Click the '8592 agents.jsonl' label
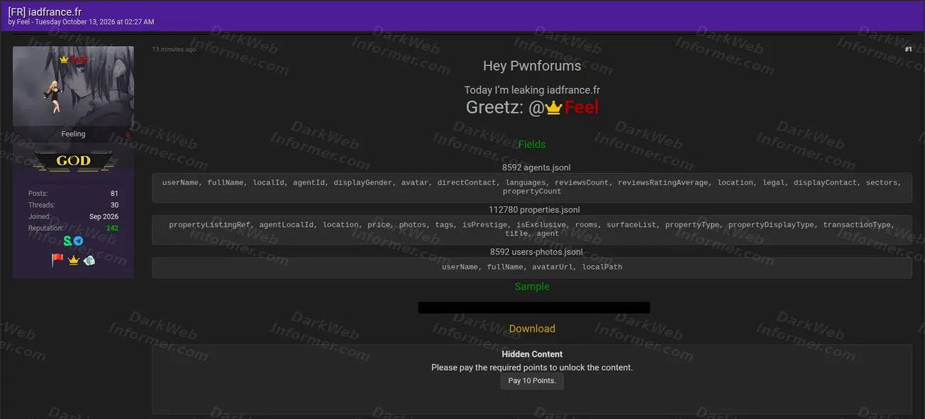 click(536, 168)
